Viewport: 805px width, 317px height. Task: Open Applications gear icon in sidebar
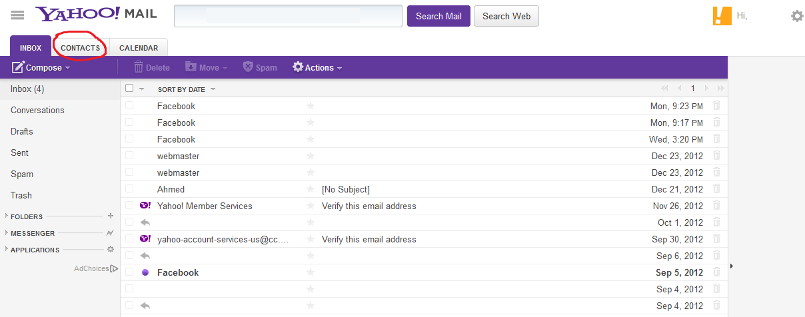(111, 250)
